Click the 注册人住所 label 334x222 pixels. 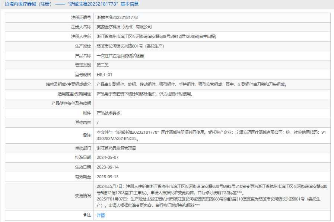pyautogui.click(x=81, y=36)
